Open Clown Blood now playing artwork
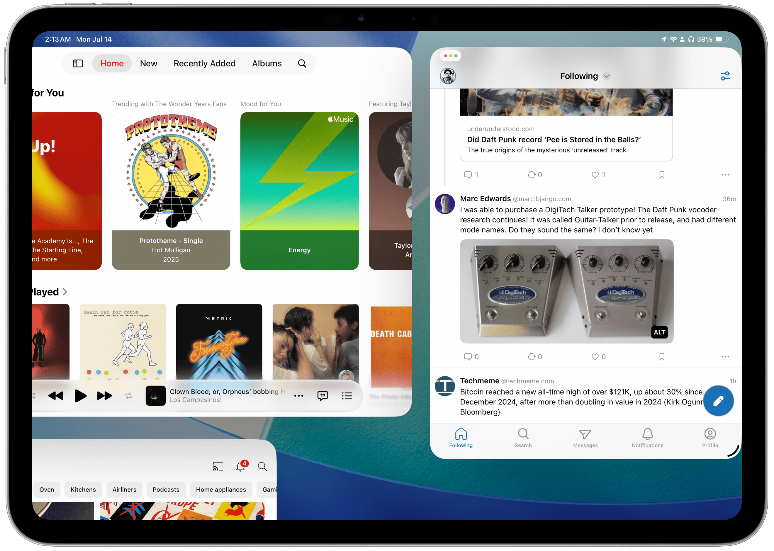This screenshot has height=551, width=774. 155,396
